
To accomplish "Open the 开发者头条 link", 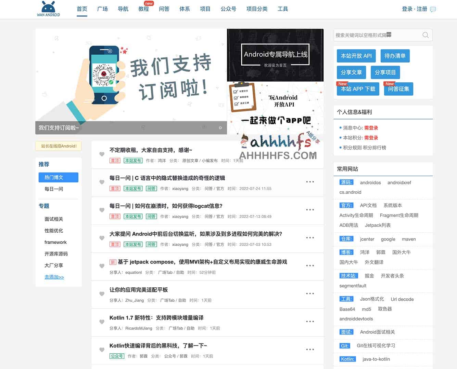I will pos(392,276).
